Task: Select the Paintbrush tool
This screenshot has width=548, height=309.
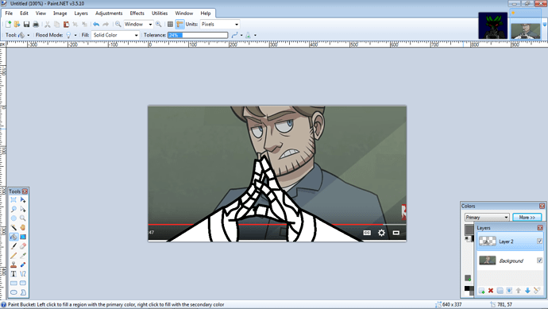Action: pos(14,246)
